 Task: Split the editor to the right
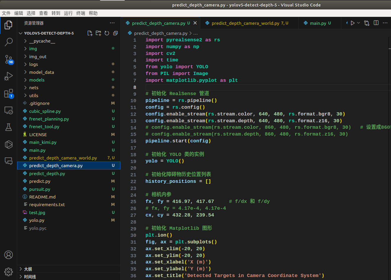(x=376, y=23)
